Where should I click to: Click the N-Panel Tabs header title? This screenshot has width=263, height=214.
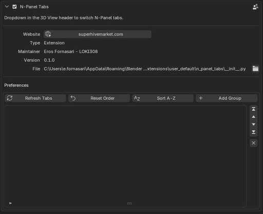pos(34,7)
